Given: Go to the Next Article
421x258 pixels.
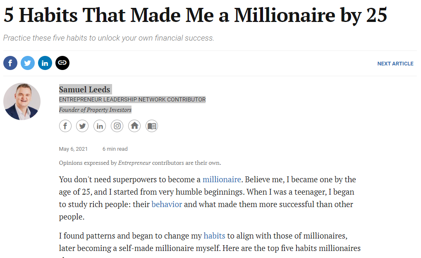Looking at the screenshot, I should click(395, 64).
